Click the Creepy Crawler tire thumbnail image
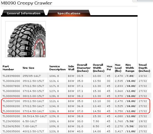The image size is (153, 134). coord(26,39)
